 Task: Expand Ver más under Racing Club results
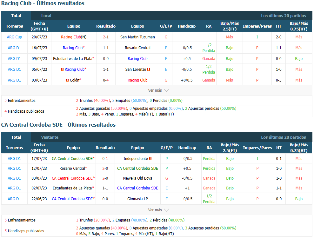(158, 90)
